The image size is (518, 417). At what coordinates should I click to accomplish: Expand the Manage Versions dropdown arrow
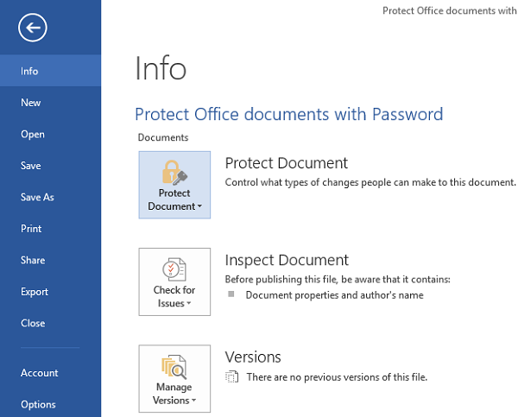[194, 400]
